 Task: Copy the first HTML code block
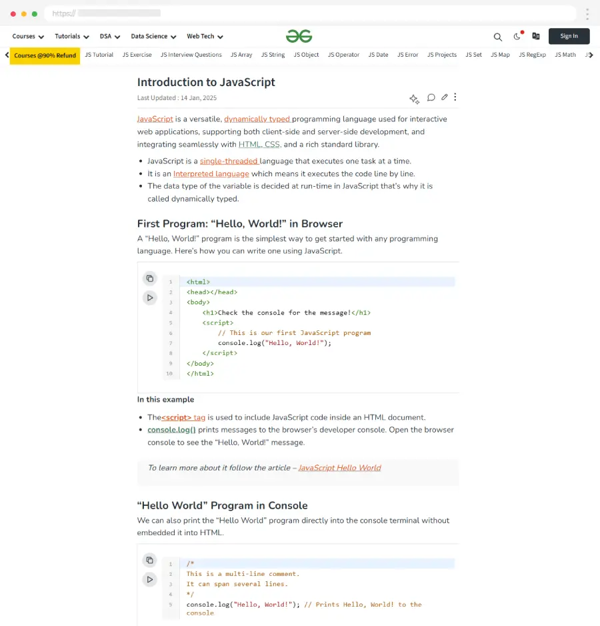(150, 278)
